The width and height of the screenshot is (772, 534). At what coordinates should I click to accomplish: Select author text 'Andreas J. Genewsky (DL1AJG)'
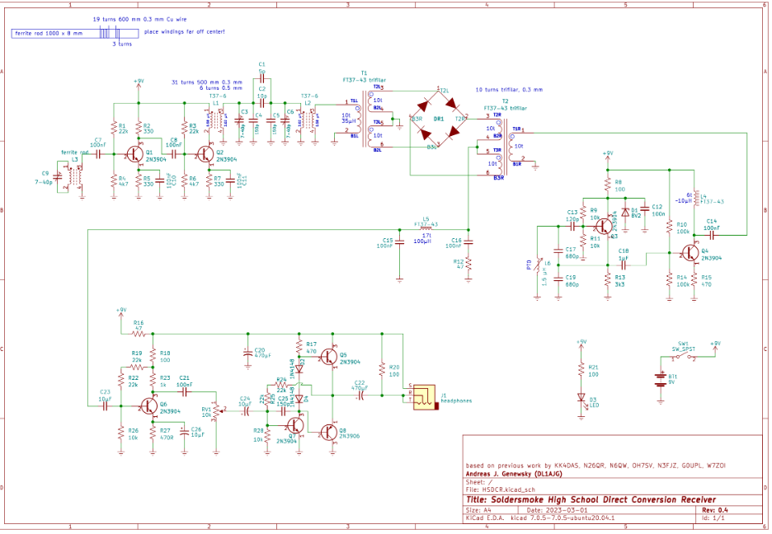(x=514, y=474)
